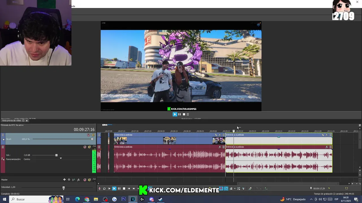362x203 pixels.
Task: Open Discord from taskbar
Action: 151,199
